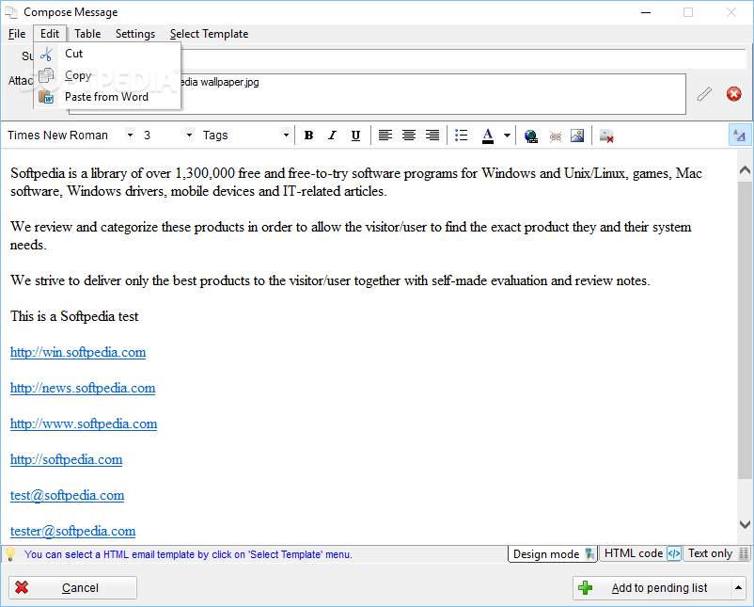754x607 pixels.
Task: Open the http://www.softpedia.com link
Action: tap(84, 423)
